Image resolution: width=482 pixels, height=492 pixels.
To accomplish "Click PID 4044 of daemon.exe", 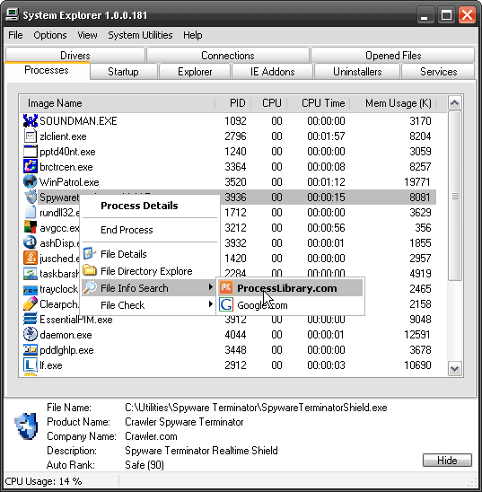I will click(235, 335).
